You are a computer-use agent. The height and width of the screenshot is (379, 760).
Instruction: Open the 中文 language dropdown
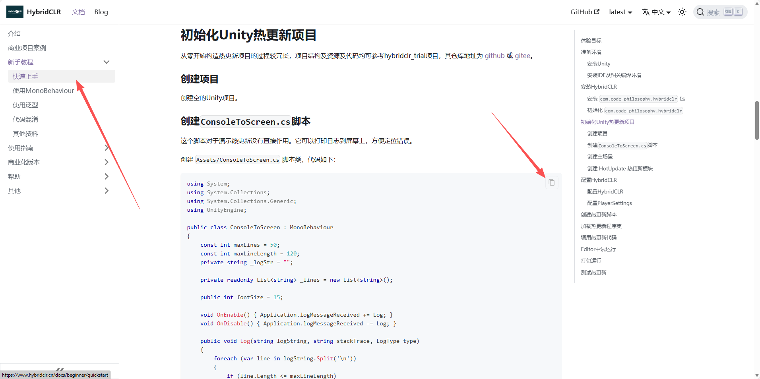(x=656, y=12)
